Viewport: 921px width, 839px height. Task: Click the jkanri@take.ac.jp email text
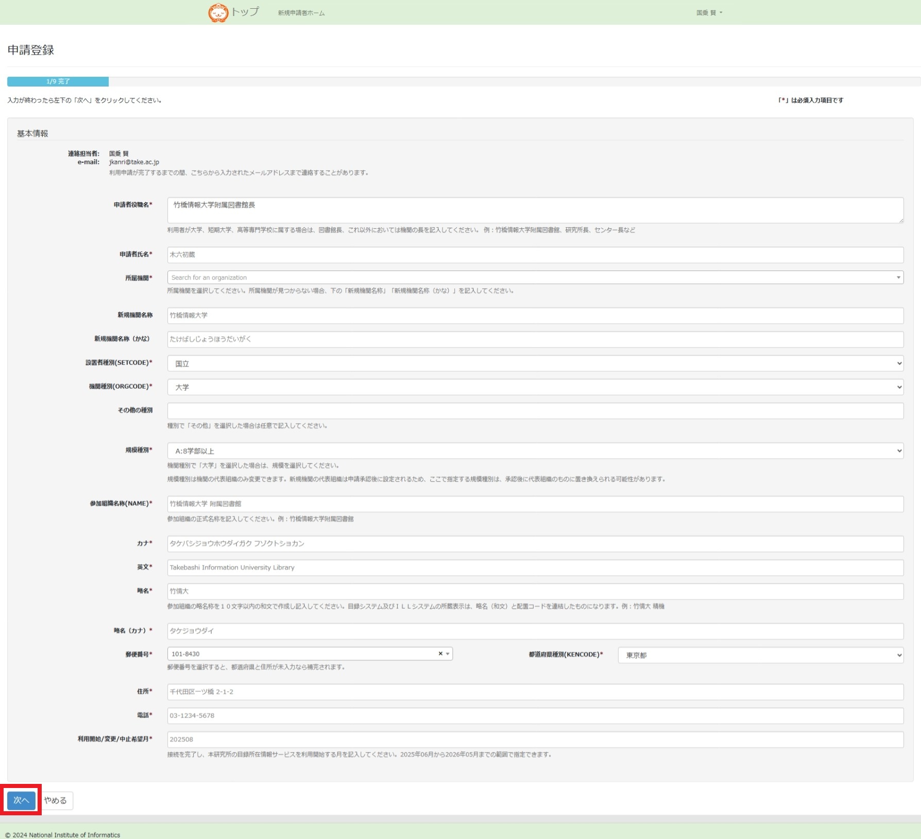[x=134, y=162]
